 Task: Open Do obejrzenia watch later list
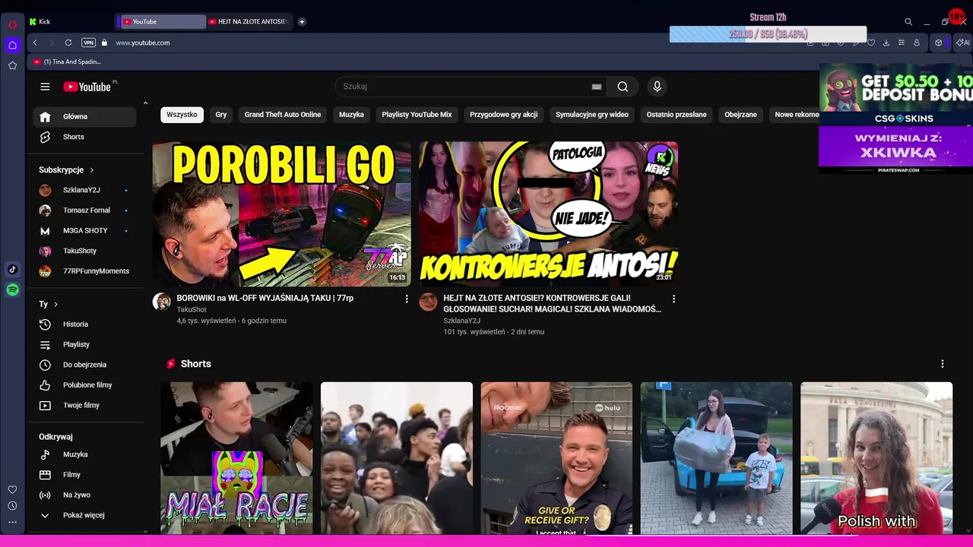pos(84,365)
